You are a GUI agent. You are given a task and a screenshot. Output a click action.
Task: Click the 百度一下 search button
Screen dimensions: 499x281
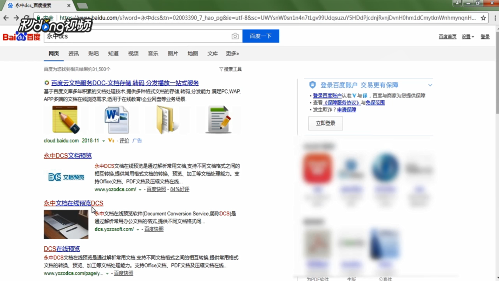[261, 36]
